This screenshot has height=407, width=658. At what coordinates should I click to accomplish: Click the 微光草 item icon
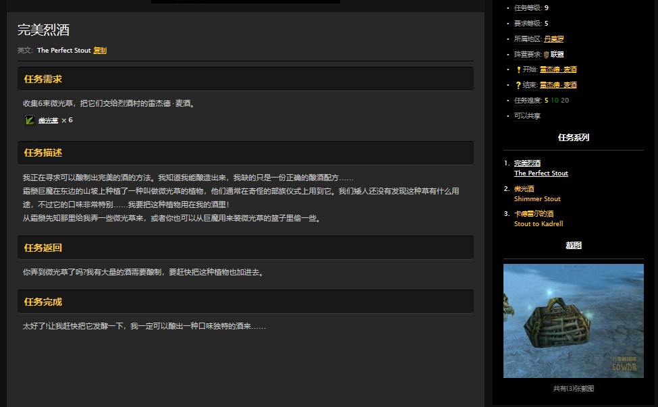30,120
